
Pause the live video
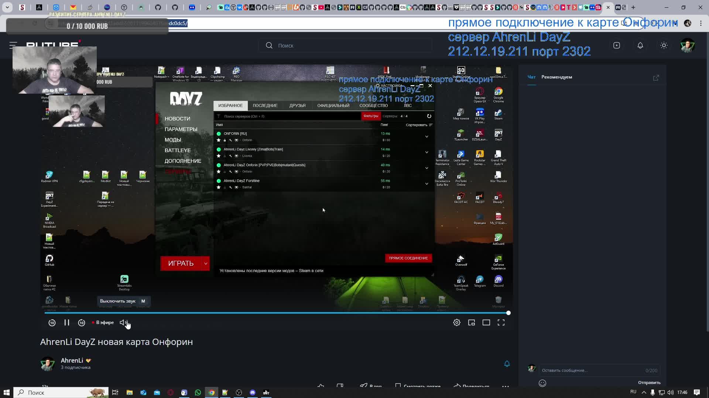tap(67, 322)
